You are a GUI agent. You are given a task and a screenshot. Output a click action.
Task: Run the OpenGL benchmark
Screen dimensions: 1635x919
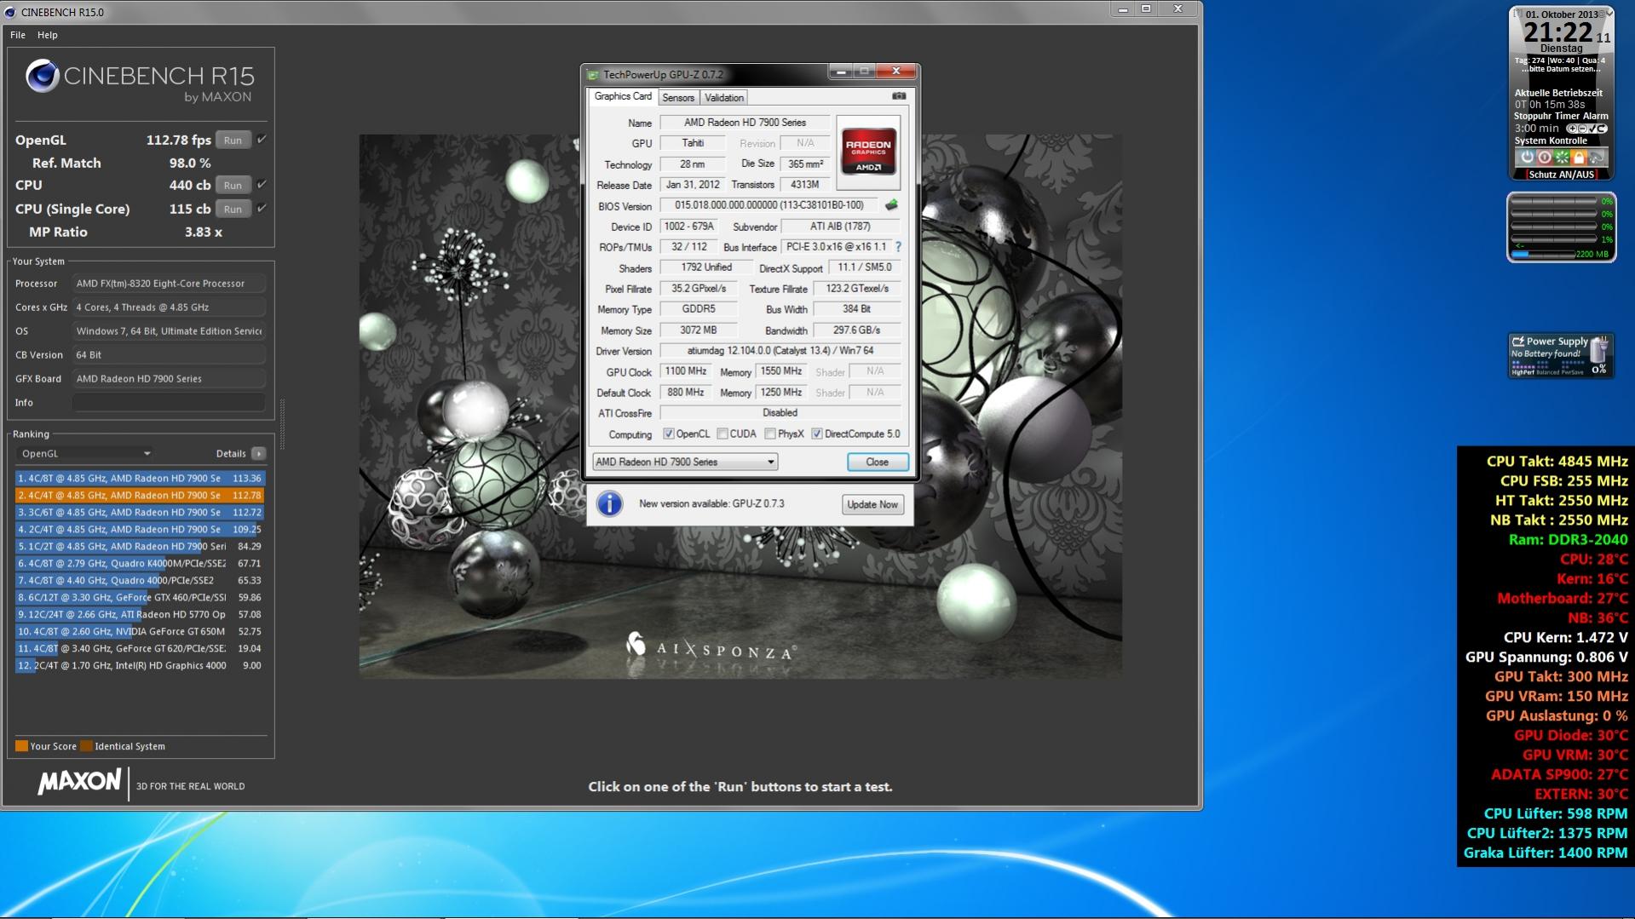pos(233,141)
